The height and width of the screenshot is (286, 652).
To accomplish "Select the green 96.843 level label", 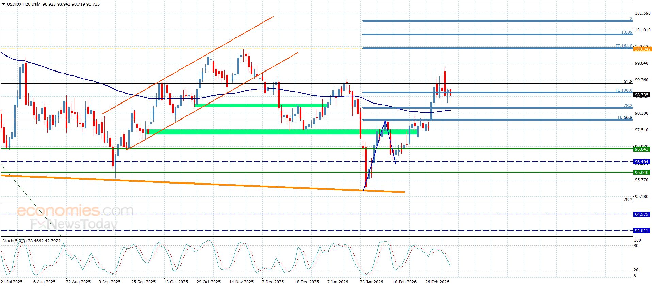I will coord(642,149).
